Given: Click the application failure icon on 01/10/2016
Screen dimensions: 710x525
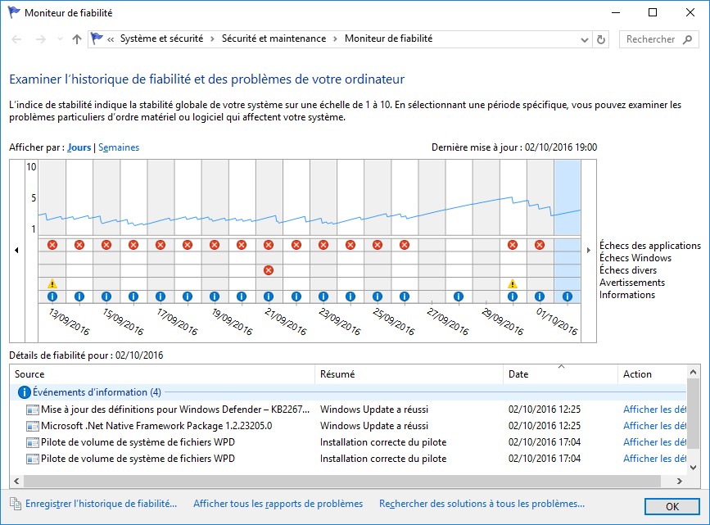Looking at the screenshot, I should (x=540, y=245).
